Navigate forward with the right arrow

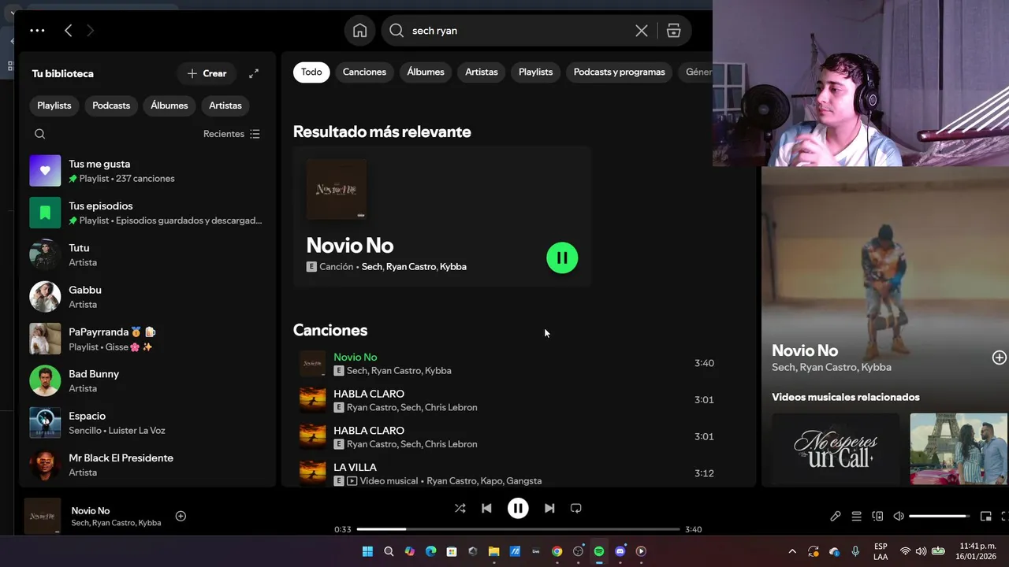[x=90, y=30]
